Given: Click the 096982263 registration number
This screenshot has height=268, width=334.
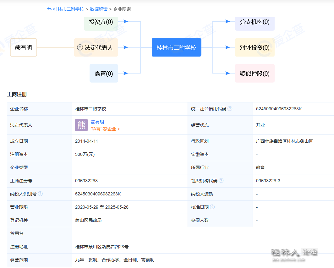Looking at the screenshot, I should [x=86, y=181].
